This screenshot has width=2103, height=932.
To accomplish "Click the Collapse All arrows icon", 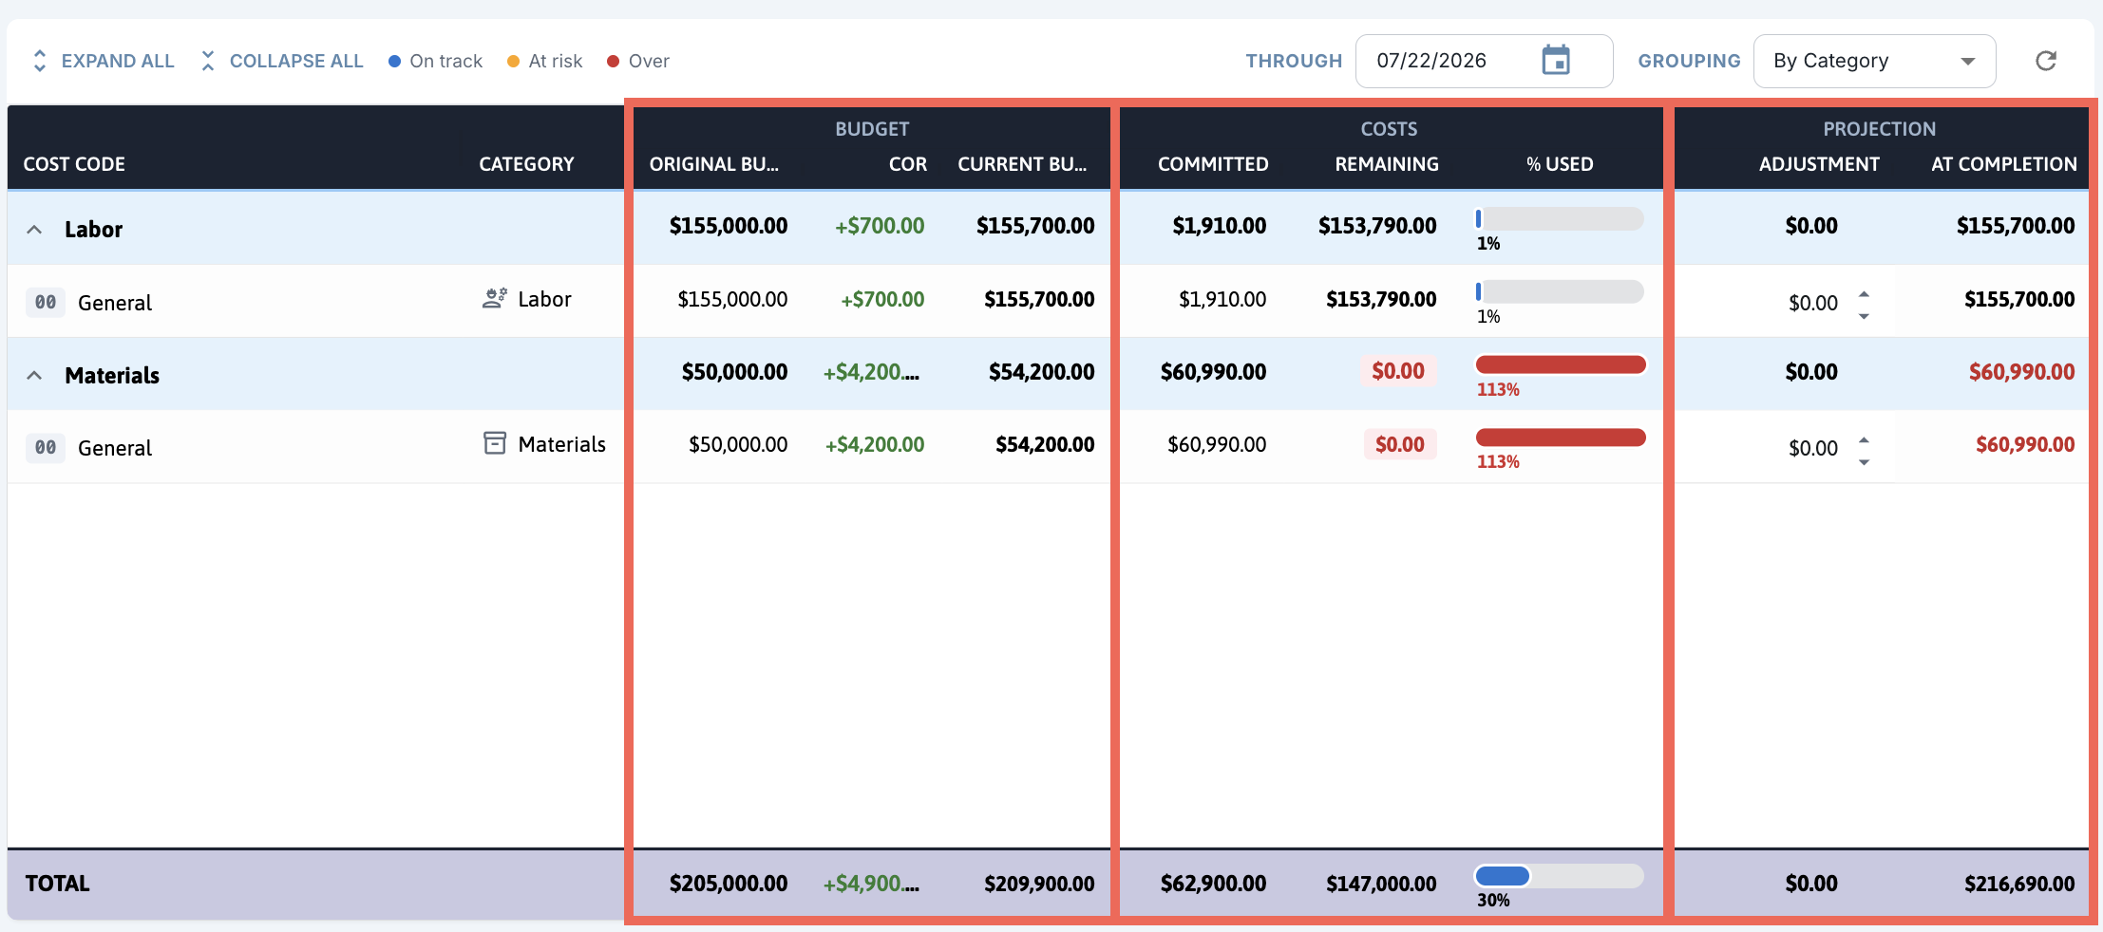I will 208,61.
